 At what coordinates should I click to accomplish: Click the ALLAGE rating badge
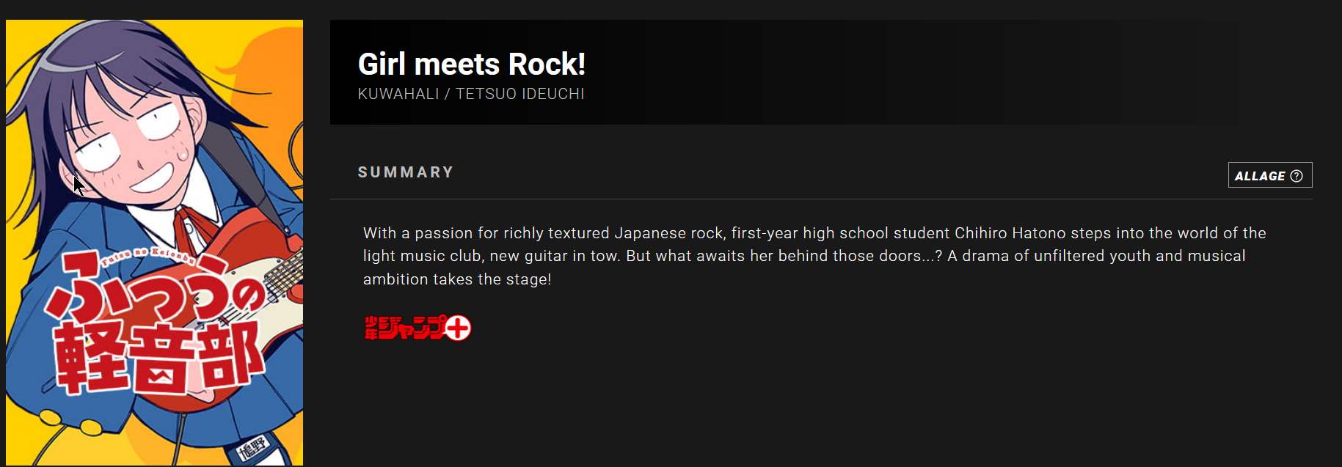pyautogui.click(x=1270, y=175)
